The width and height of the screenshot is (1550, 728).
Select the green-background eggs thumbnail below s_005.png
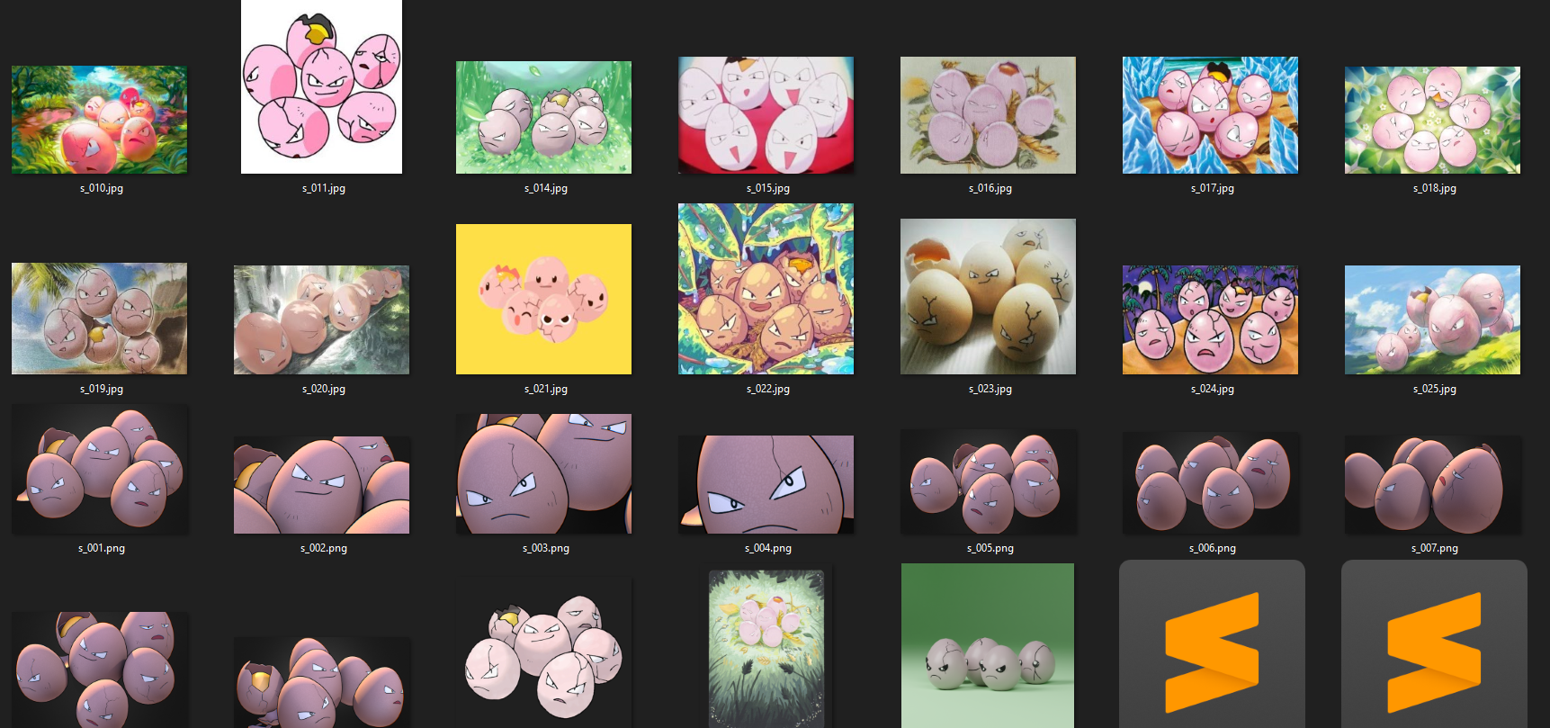pyautogui.click(x=988, y=645)
